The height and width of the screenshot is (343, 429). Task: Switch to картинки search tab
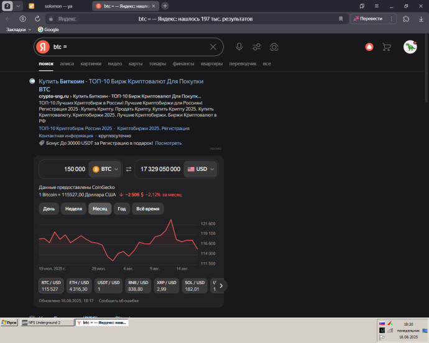[x=91, y=64]
